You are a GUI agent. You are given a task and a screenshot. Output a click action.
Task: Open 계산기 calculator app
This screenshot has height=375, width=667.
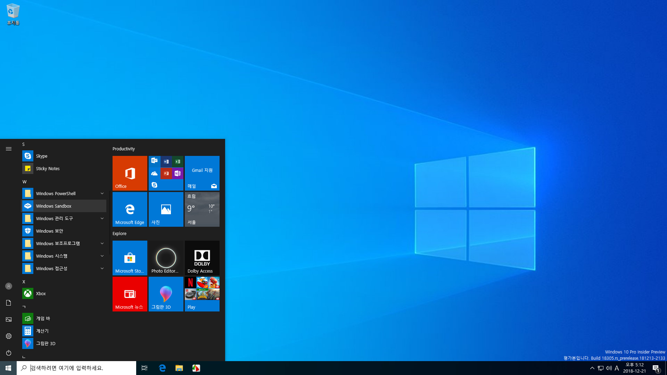[x=64, y=331]
